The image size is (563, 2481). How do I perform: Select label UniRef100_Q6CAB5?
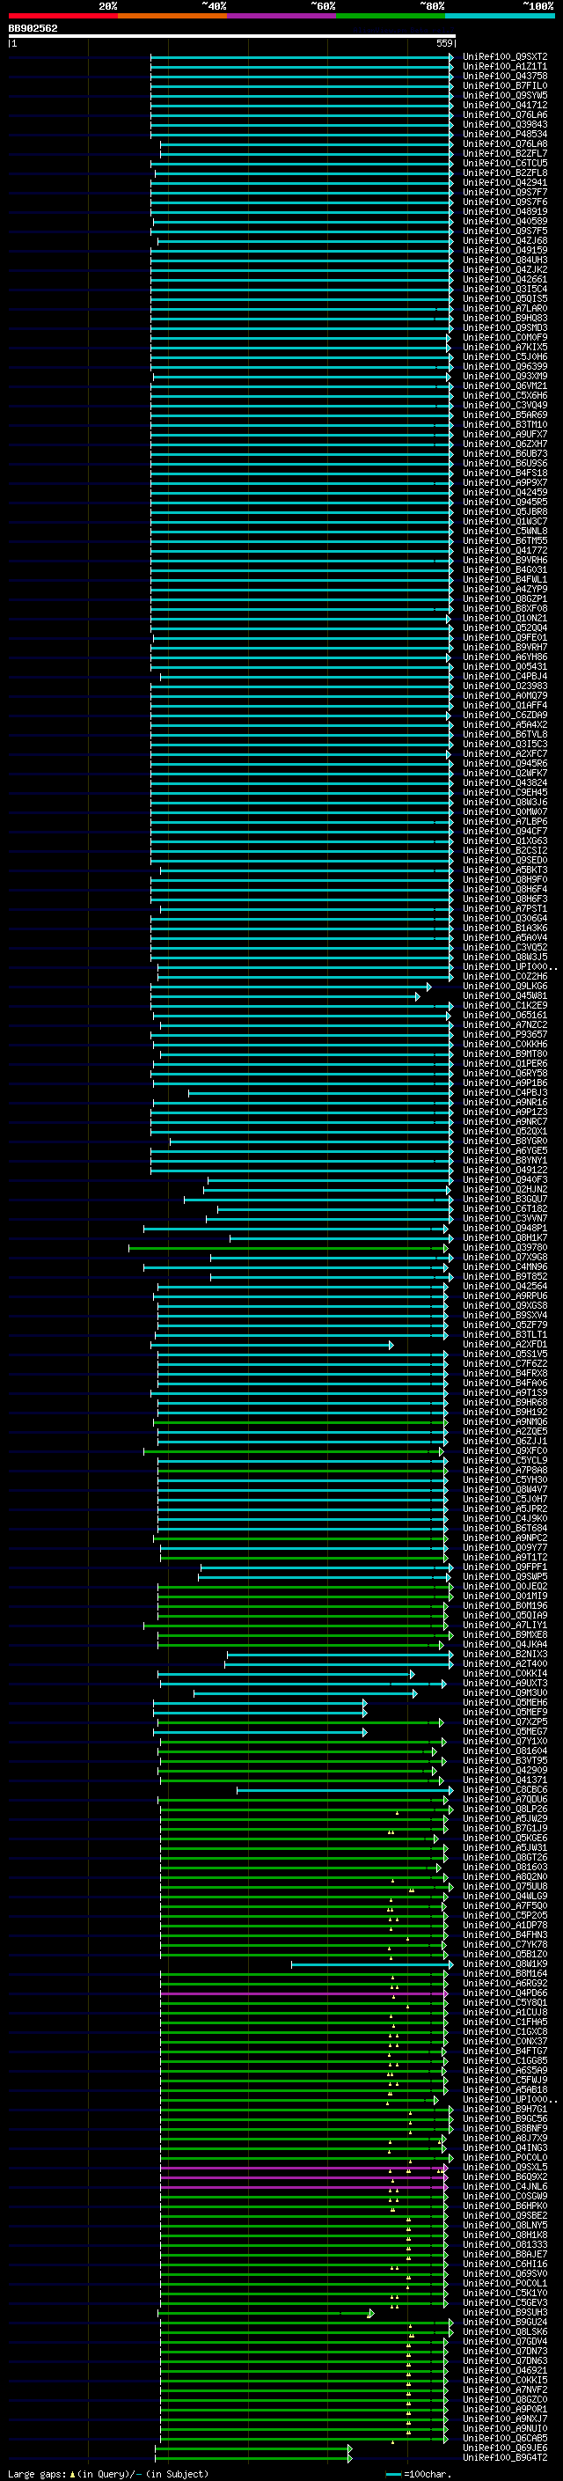(505, 2439)
